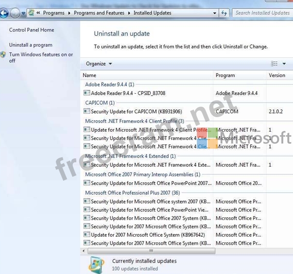Image resolution: width=293 pixels, height=274 pixels.
Task: Open the recent pages dropdown arrow
Action: pos(23,13)
